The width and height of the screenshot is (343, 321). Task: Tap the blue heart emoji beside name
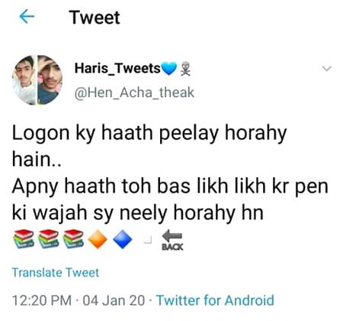pos(169,69)
